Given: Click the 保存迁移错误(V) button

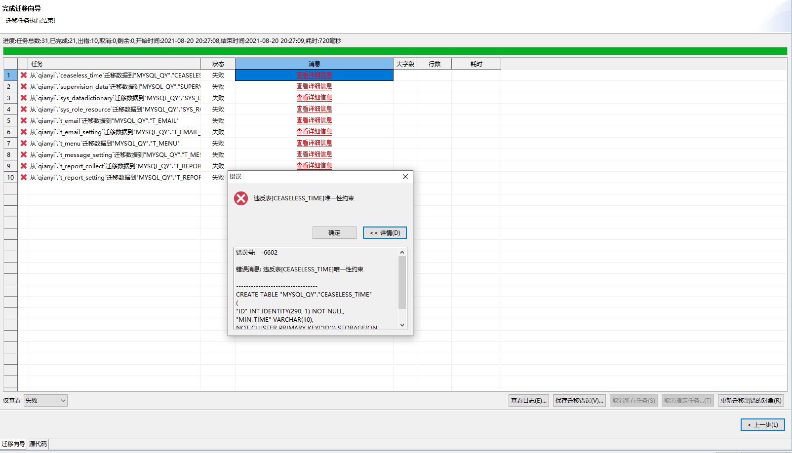Looking at the screenshot, I should [579, 400].
